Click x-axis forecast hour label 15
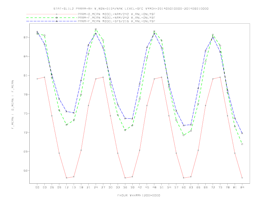The image size is (264, 204). tap(74, 187)
